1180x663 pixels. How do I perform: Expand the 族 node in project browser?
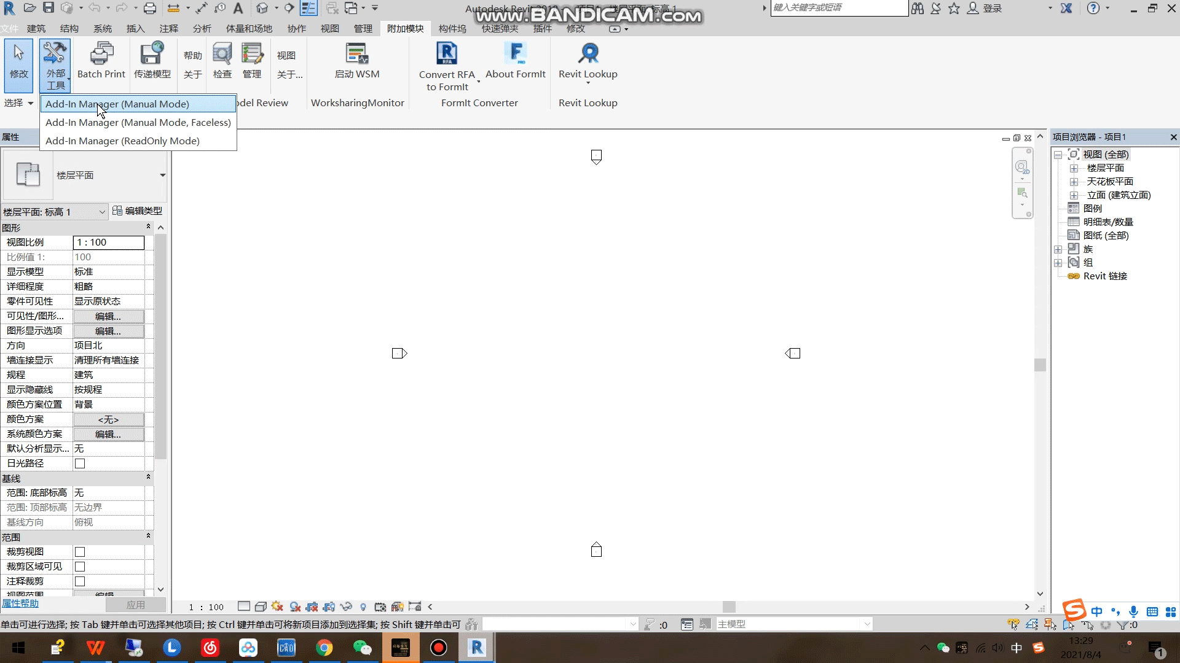click(x=1058, y=249)
